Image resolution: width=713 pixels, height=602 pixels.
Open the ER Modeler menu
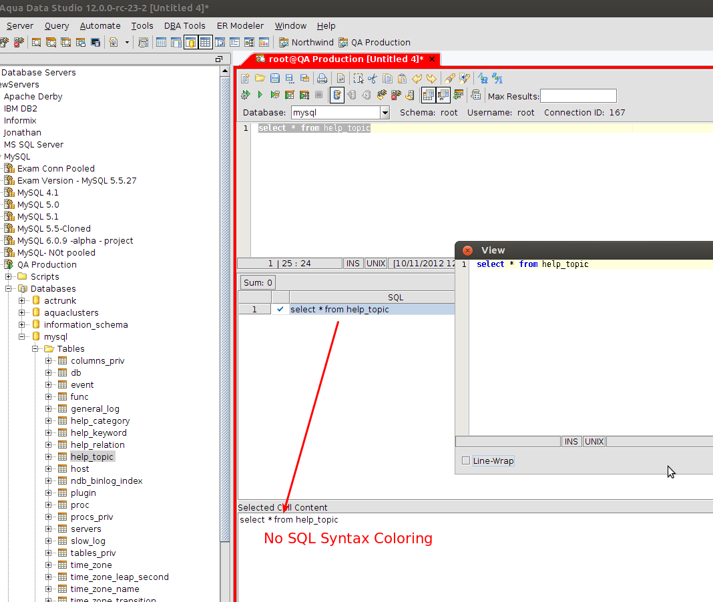[x=240, y=26]
